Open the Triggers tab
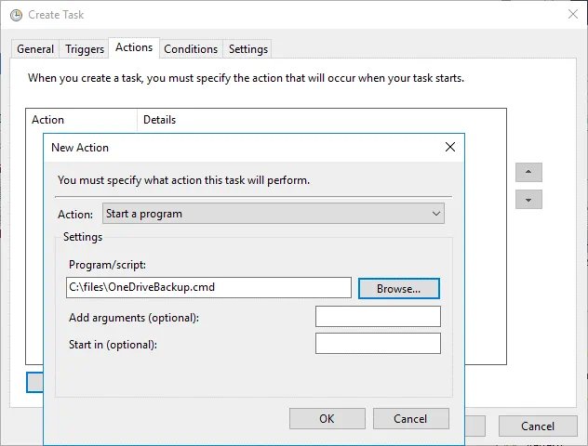The width and height of the screenshot is (588, 446). coord(86,49)
